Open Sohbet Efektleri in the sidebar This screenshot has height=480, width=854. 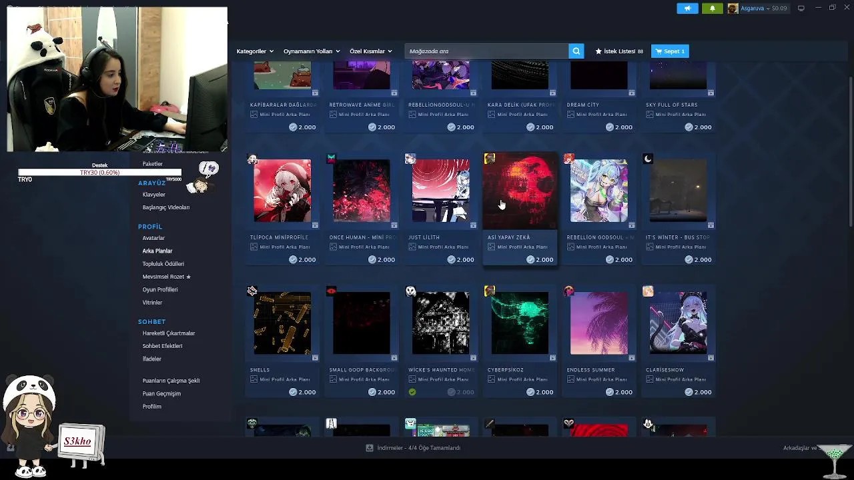click(x=162, y=346)
